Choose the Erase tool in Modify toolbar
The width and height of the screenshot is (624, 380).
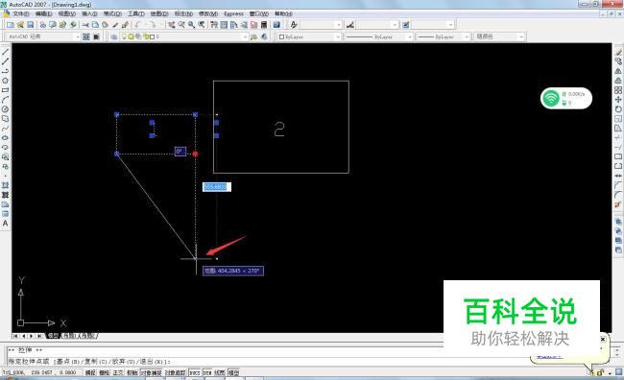[618, 52]
